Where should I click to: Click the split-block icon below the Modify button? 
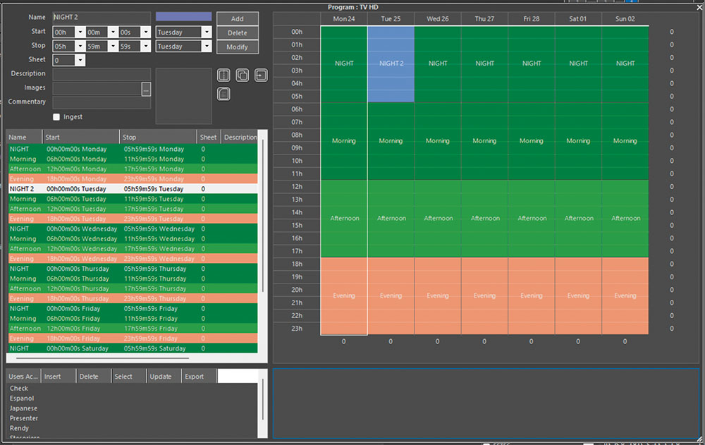pyautogui.click(x=223, y=75)
